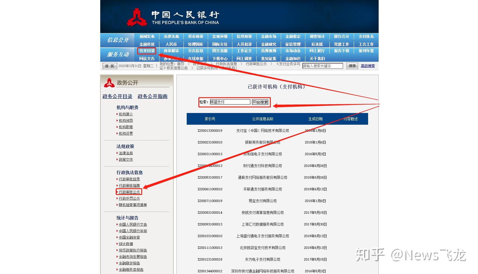The height and width of the screenshot is (274, 478).
Task: Open the 金融市场 menu item
Action: (268, 36)
